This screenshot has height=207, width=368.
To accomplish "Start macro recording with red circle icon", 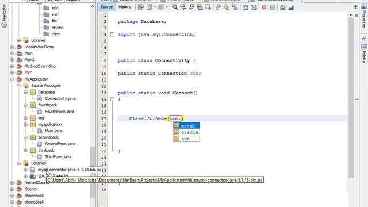I will 264,7.
